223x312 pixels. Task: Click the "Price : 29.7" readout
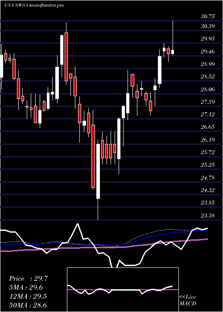pyautogui.click(x=29, y=279)
